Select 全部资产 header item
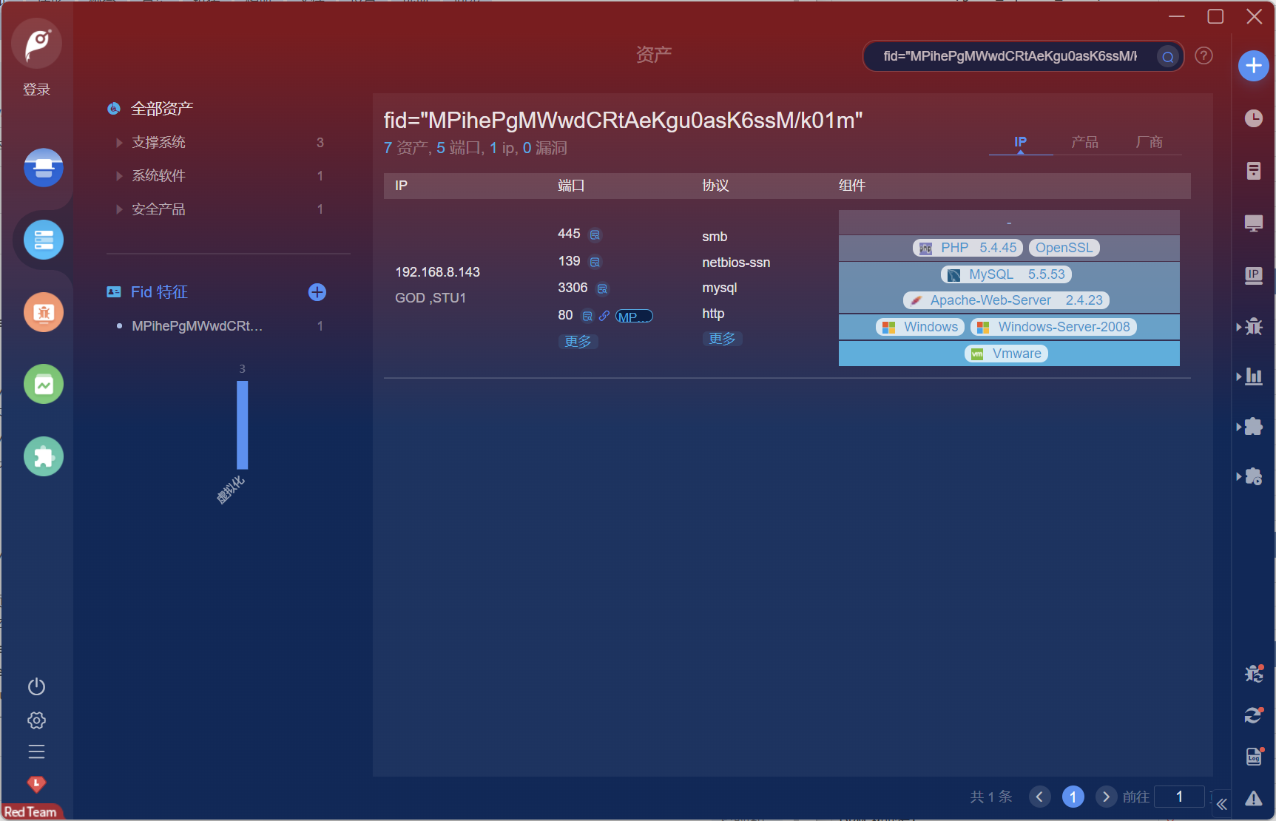Screen dimensions: 1276x821 coord(161,109)
